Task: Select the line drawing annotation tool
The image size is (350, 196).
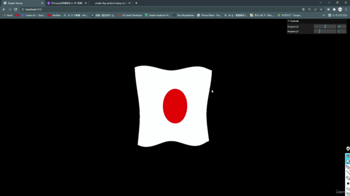Action: [x=348, y=173]
